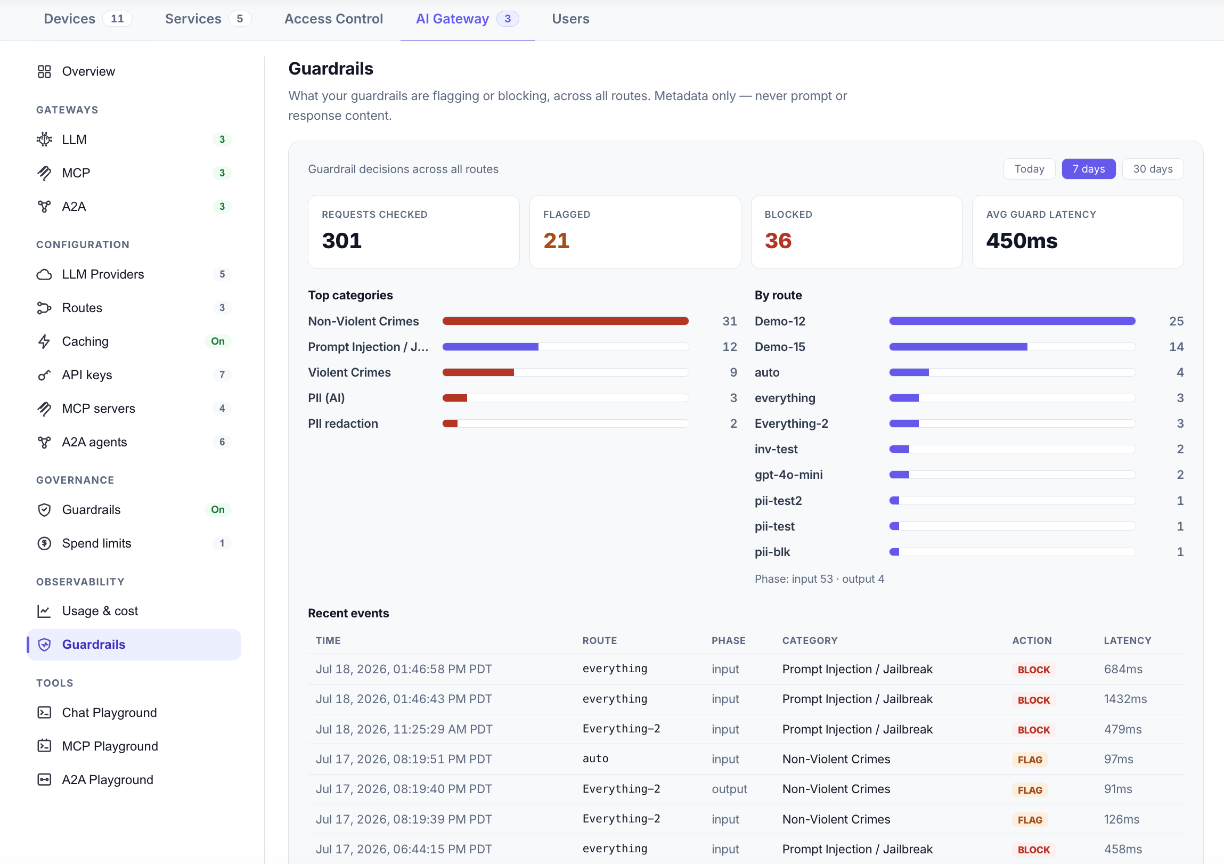The image size is (1224, 864).
Task: Go to Overview in the sidebar
Action: pyautogui.click(x=134, y=71)
